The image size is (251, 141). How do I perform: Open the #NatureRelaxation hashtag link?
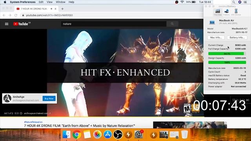(x=33, y=122)
